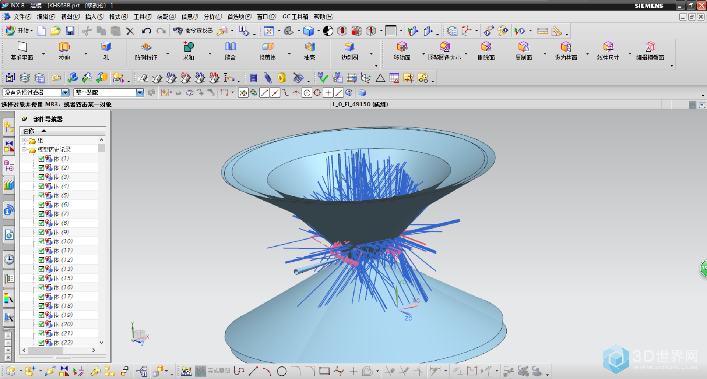Image resolution: width=707 pixels, height=379 pixels.
Task: Open the Assembly Navigator sidebar tab
Action: coord(9,128)
